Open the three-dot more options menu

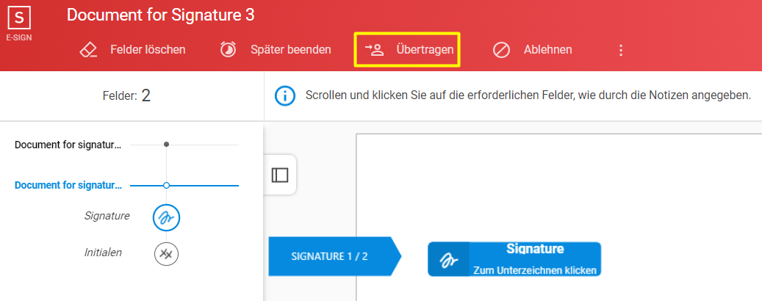click(620, 50)
